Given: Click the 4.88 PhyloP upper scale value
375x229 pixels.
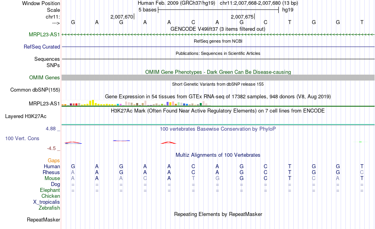Looking at the screenshot, I should pos(51,129).
